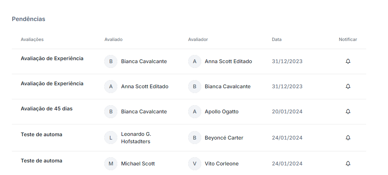Click the Avaliador column header
388x175 pixels.
[198, 40]
